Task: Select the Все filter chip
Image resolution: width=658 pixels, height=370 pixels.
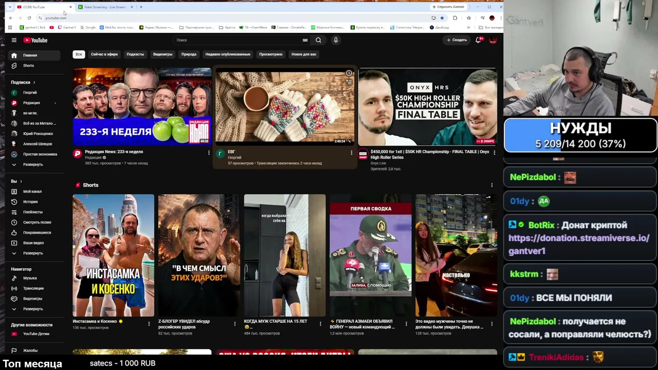Action: [x=79, y=54]
